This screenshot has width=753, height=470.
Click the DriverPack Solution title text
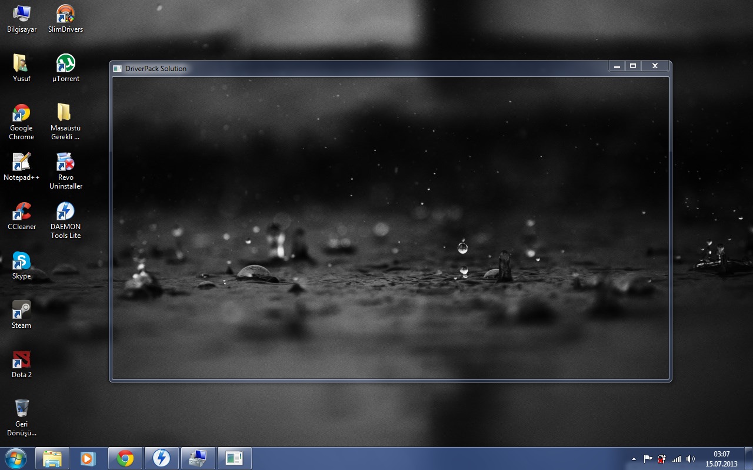[x=156, y=69]
